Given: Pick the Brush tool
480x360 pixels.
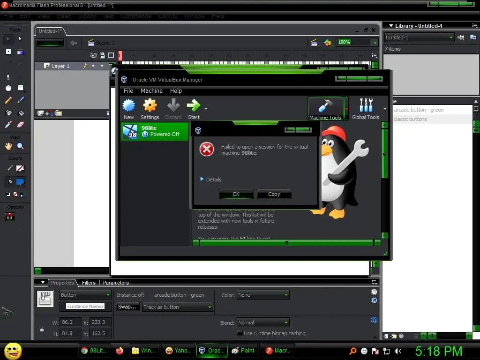Looking at the screenshot, I should click(21, 100).
